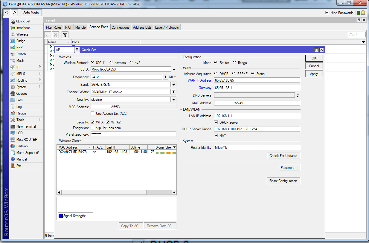Click Exit door icon

click(13, 166)
